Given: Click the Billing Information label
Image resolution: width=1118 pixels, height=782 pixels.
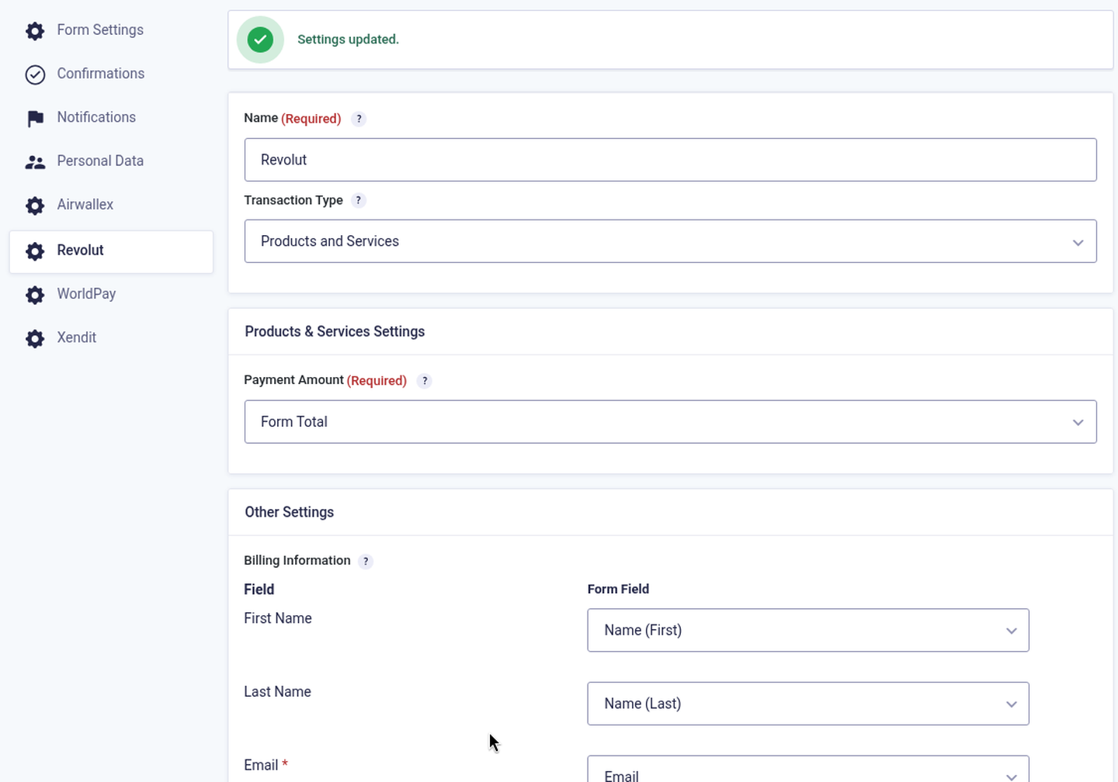Looking at the screenshot, I should point(297,560).
